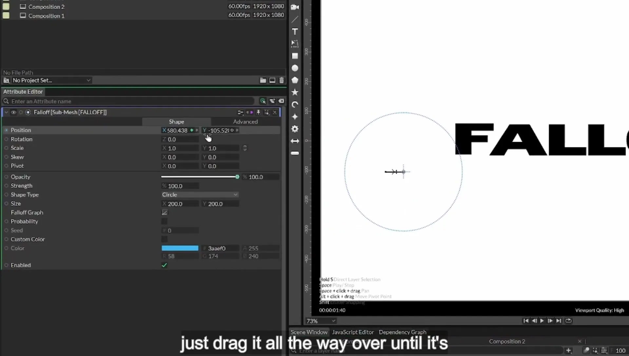The image size is (629, 356).
Task: Jump to the first frame
Action: pos(526,321)
